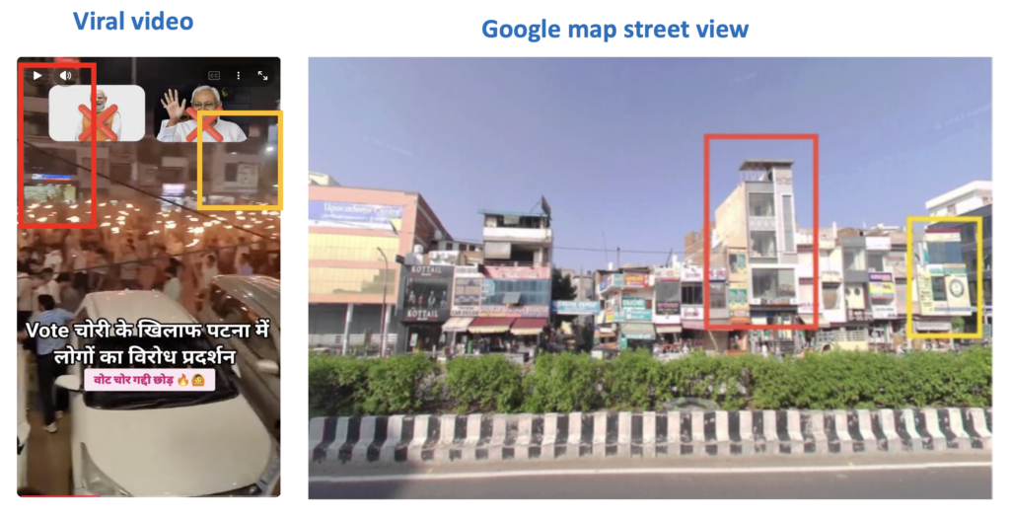Mute the video with the speaker icon

click(65, 75)
